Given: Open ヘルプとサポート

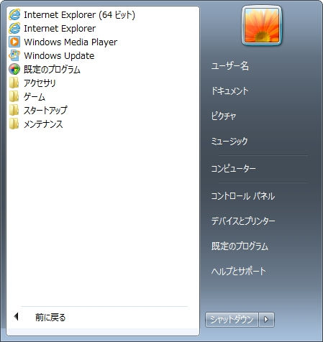Looking at the screenshot, I should point(239,271).
